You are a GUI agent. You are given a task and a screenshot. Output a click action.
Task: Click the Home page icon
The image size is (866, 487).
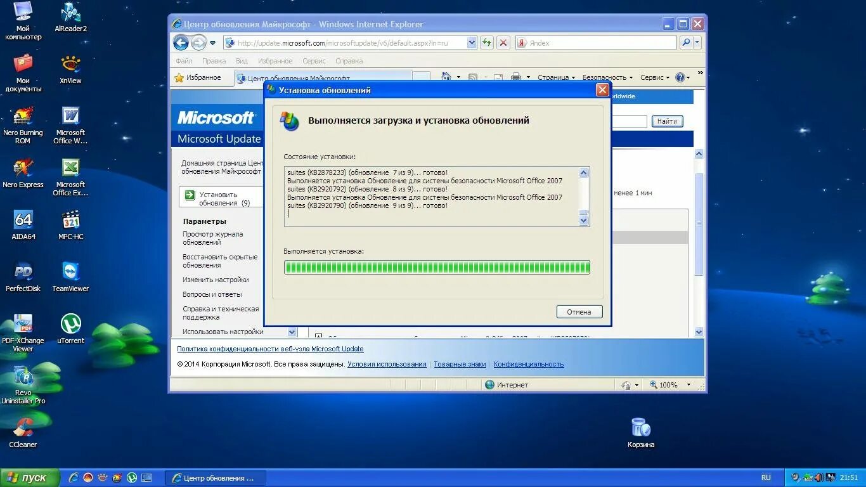tap(446, 77)
